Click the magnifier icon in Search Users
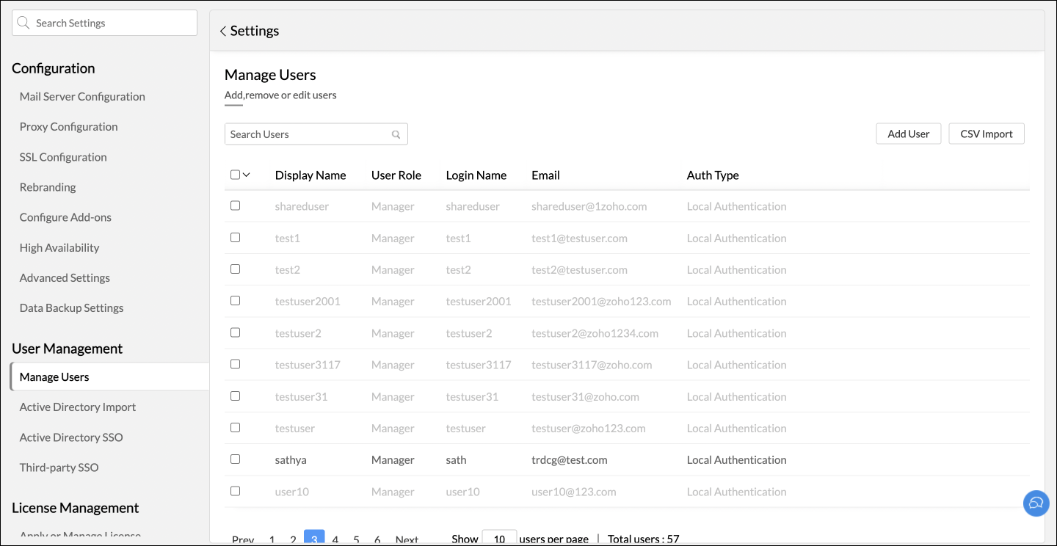The width and height of the screenshot is (1057, 546). point(396,134)
